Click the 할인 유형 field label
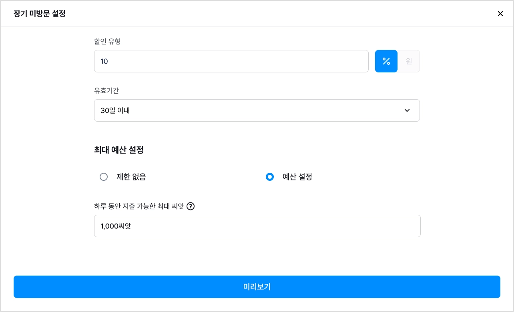Viewport: 514px width, 312px height. point(107,41)
